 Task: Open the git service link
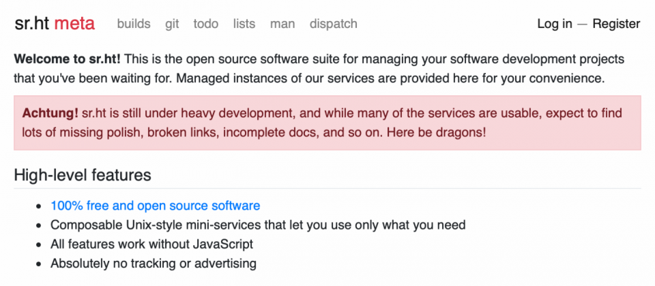point(172,25)
